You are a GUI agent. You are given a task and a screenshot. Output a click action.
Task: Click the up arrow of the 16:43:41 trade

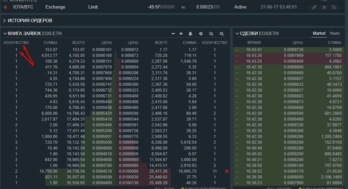pos(237,50)
